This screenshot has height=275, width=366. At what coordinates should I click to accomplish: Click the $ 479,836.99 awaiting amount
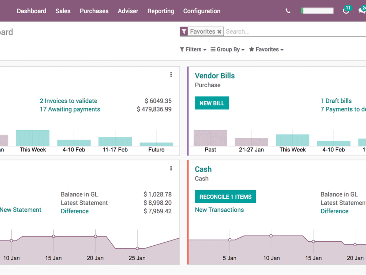[x=154, y=109]
